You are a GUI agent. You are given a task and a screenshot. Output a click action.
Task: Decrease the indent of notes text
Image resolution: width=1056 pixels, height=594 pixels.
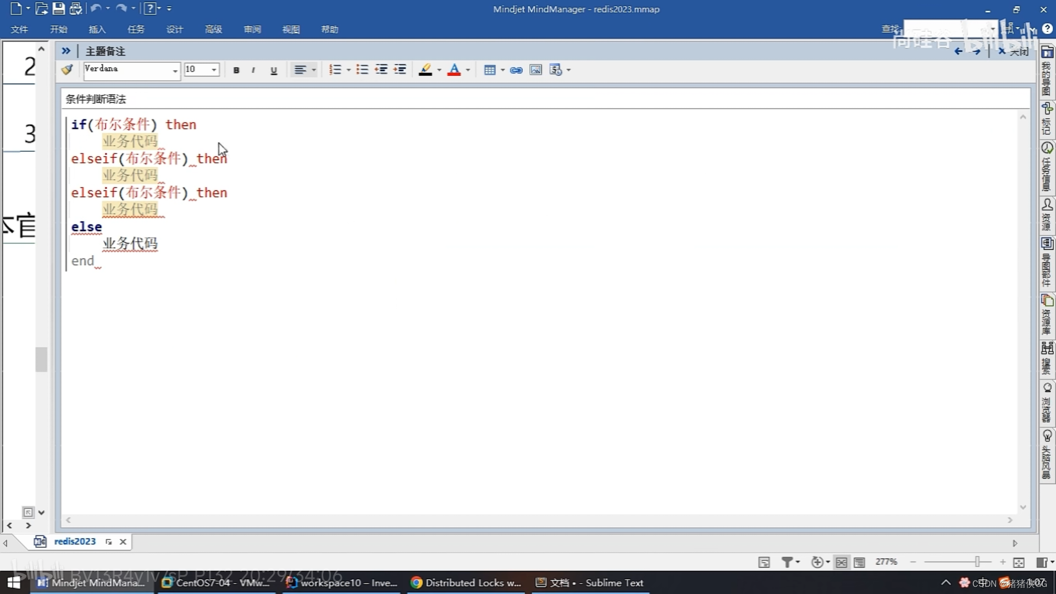(x=381, y=70)
